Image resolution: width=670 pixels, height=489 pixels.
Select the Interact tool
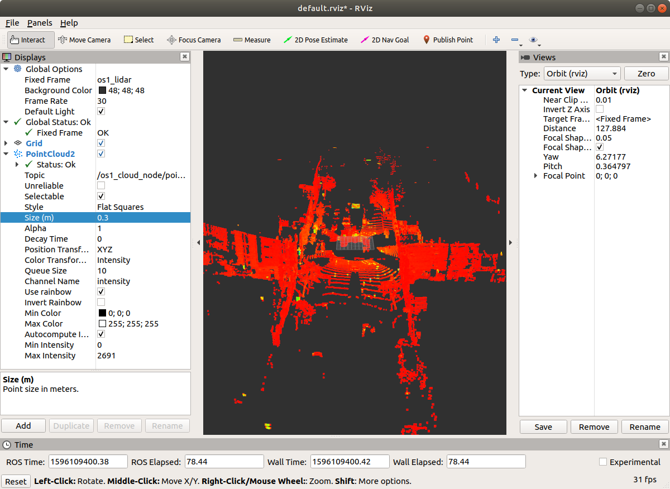(31, 40)
